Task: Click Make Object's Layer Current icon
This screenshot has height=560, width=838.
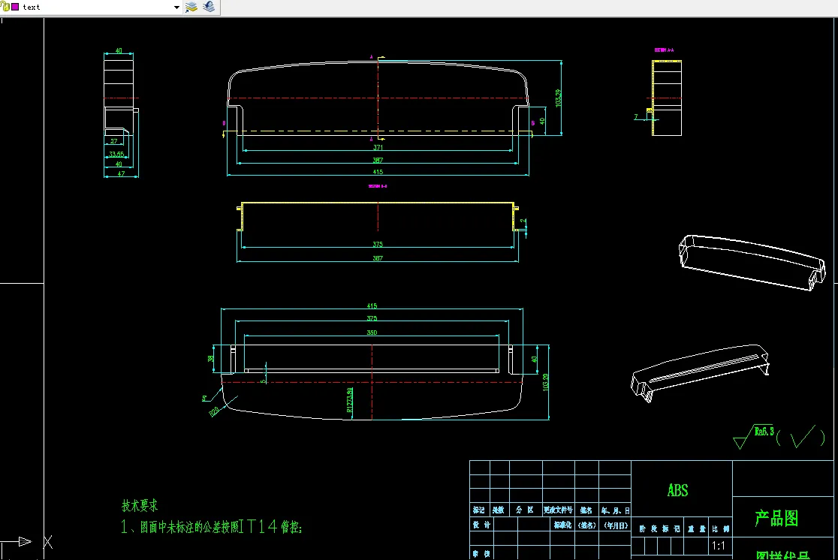Action: [x=191, y=7]
